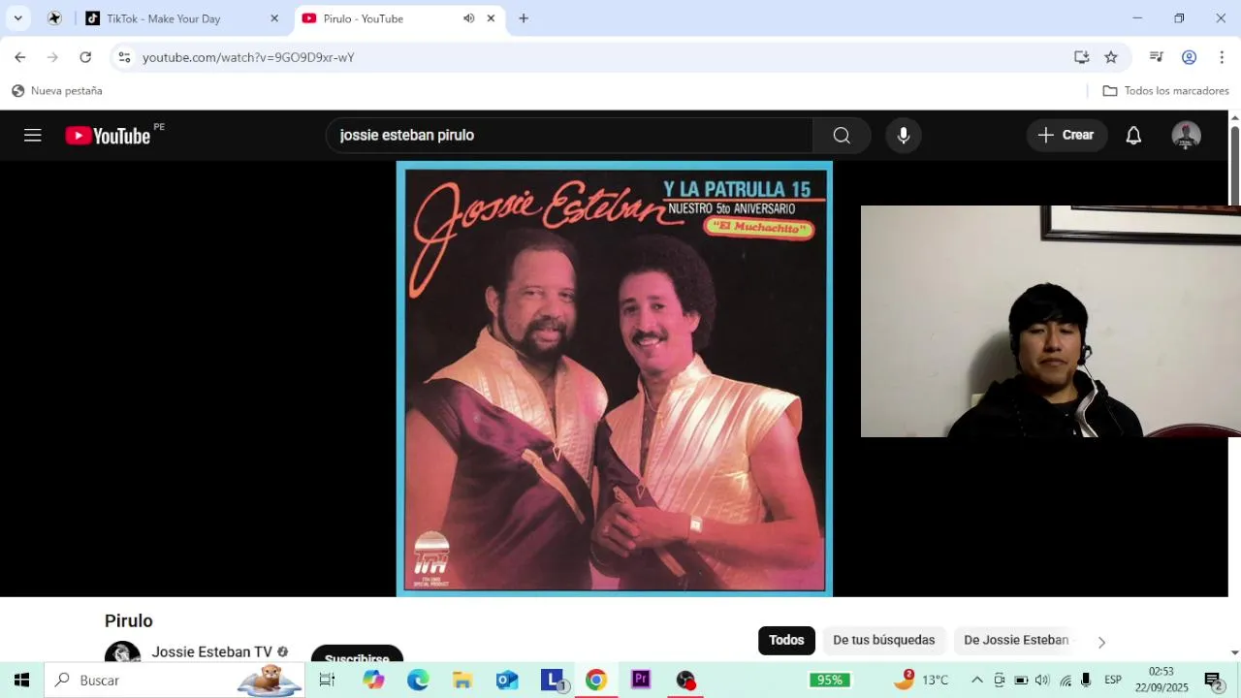Image resolution: width=1241 pixels, height=698 pixels.
Task: Click the address bar URL
Action: point(248,57)
